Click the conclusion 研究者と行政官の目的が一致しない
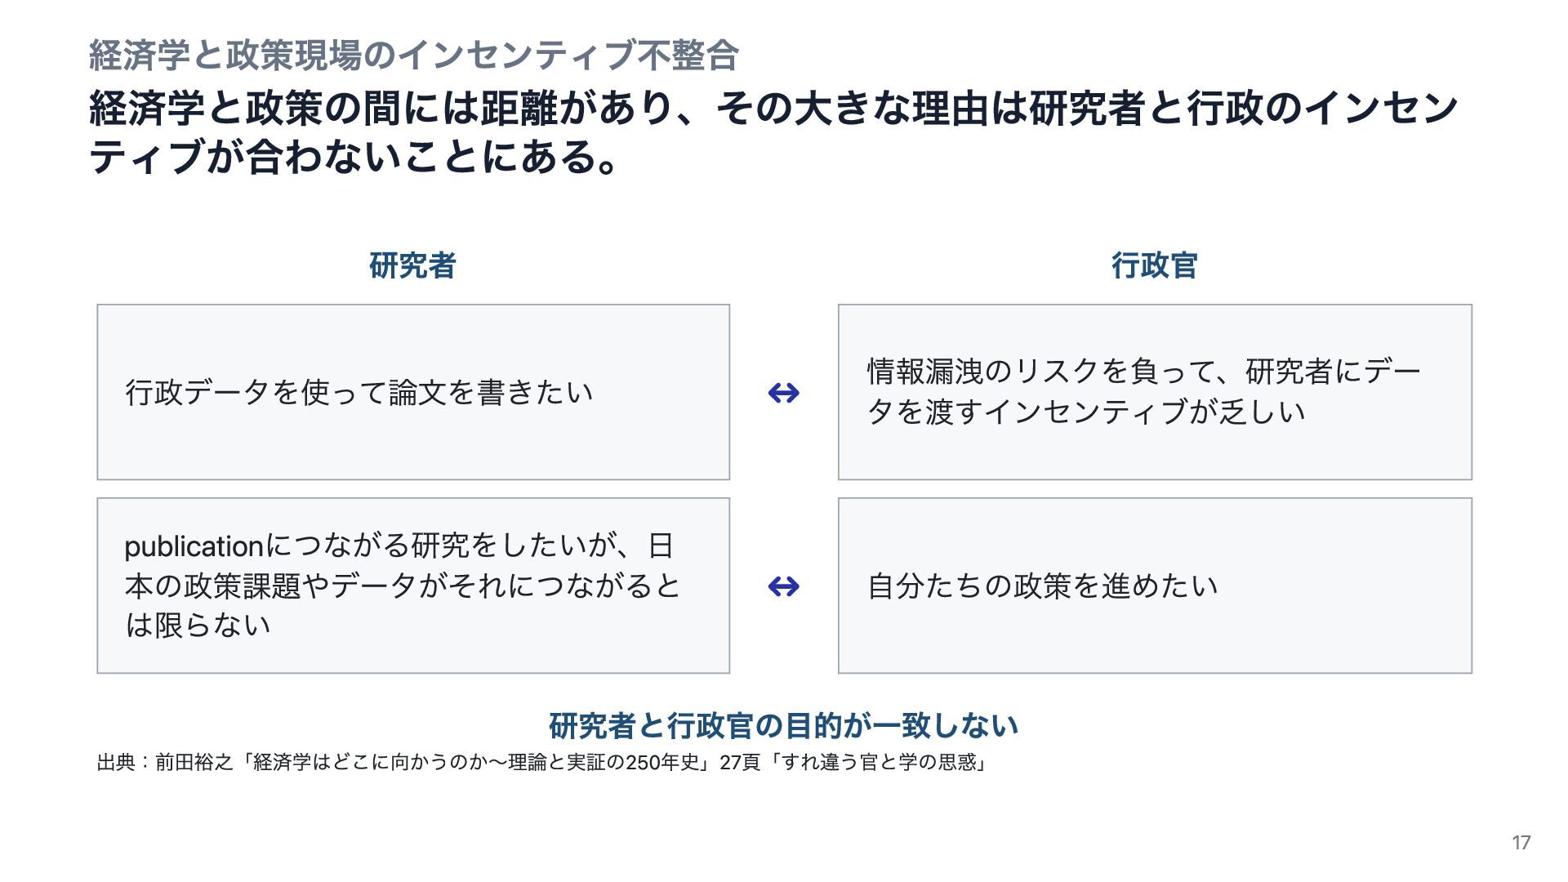This screenshot has width=1568, height=882. pos(783,725)
